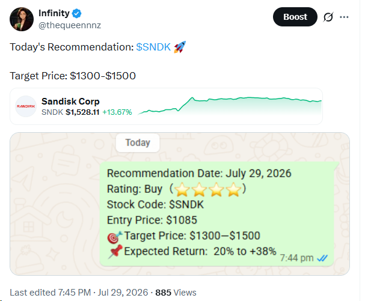Viewport: 365px width, 301px height.
Task: Click the star rating emojis
Action: coord(207,189)
